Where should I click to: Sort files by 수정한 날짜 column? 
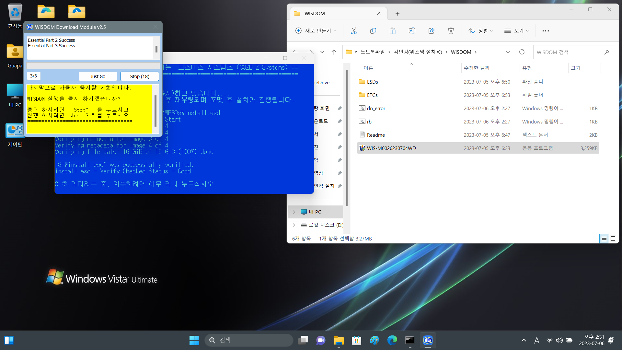pos(477,68)
